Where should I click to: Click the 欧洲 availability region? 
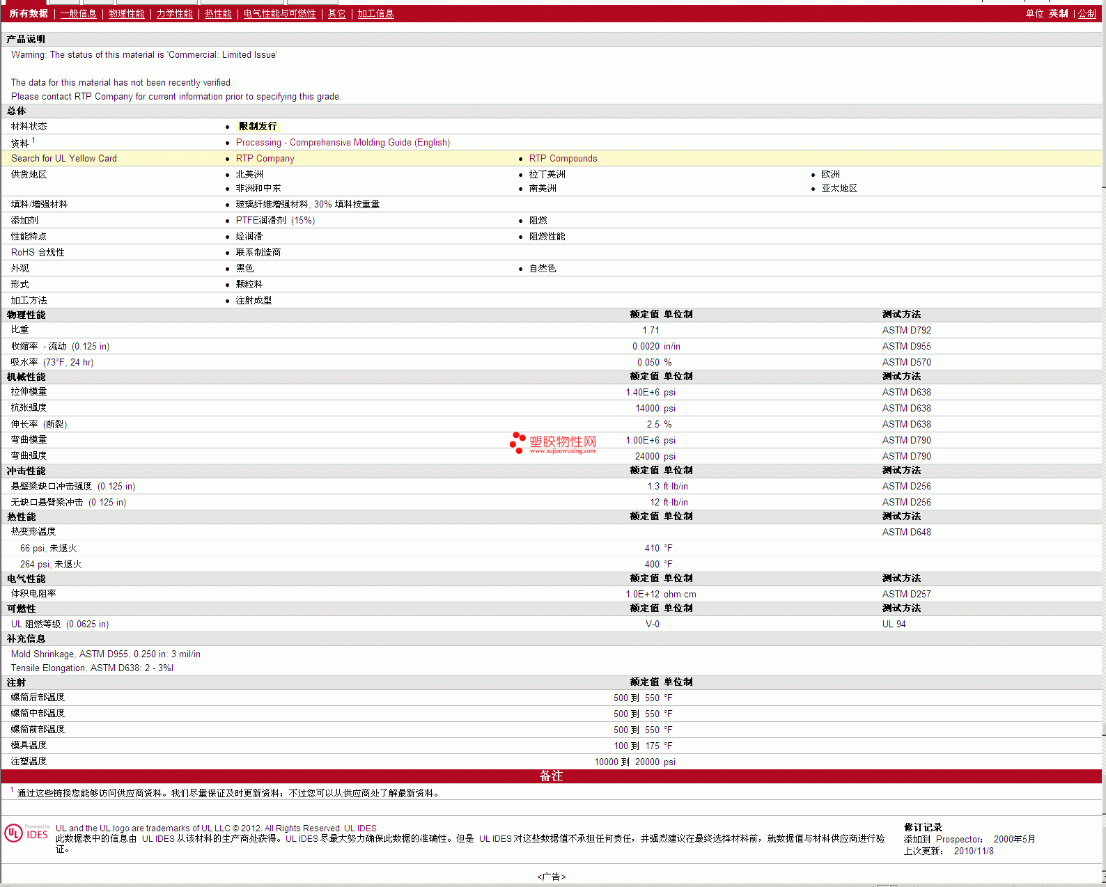(x=830, y=175)
